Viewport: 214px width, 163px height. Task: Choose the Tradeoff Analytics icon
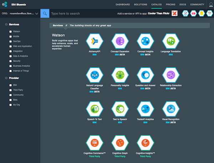pyautogui.click(x=146, y=109)
